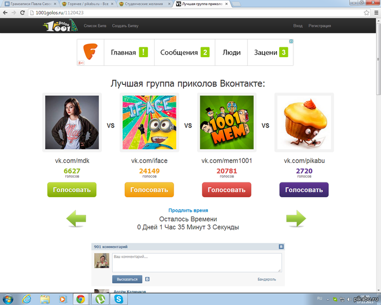Screen dimensions: 381x305
Task: Open uTorrent from the taskbar
Action: tap(100, 299)
